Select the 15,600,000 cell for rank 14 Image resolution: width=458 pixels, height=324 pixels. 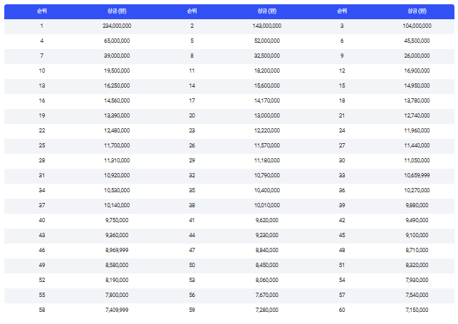pos(267,86)
